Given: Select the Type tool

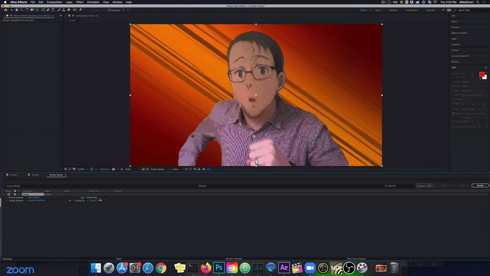Looking at the screenshot, I should [x=53, y=10].
